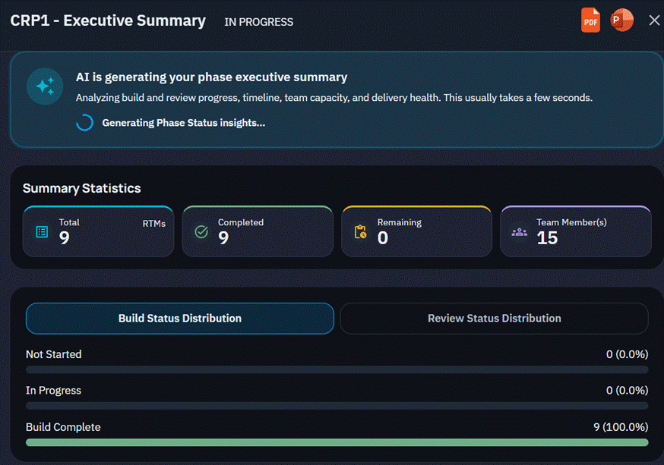
Task: Select the Remaining statistic card
Action: coord(416,231)
